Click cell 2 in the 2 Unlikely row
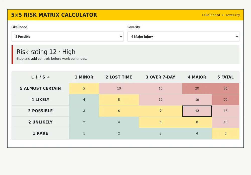Image resolution: width=251 pixels, height=175 pixels. click(84, 122)
